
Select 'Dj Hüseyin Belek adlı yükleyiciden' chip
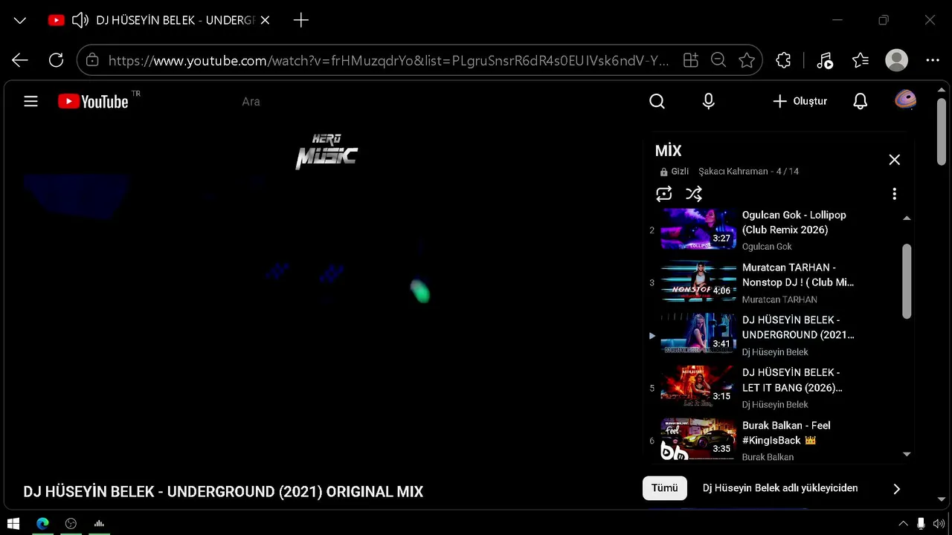click(780, 488)
